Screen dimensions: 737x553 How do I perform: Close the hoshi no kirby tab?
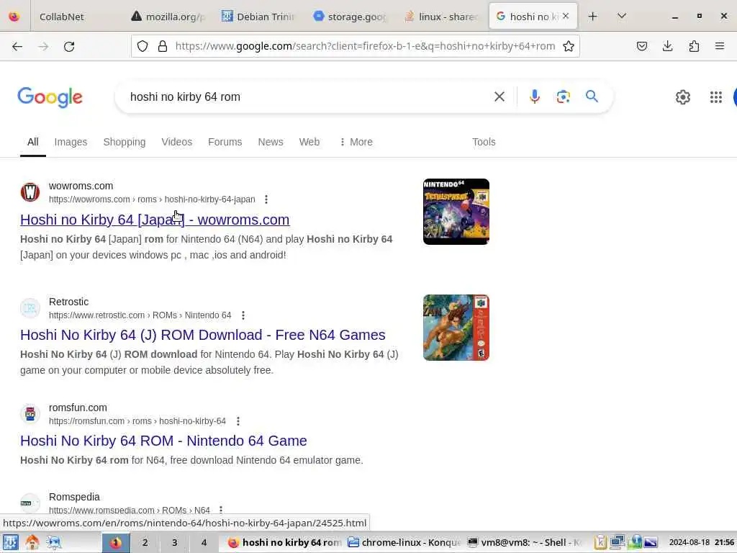(x=566, y=16)
